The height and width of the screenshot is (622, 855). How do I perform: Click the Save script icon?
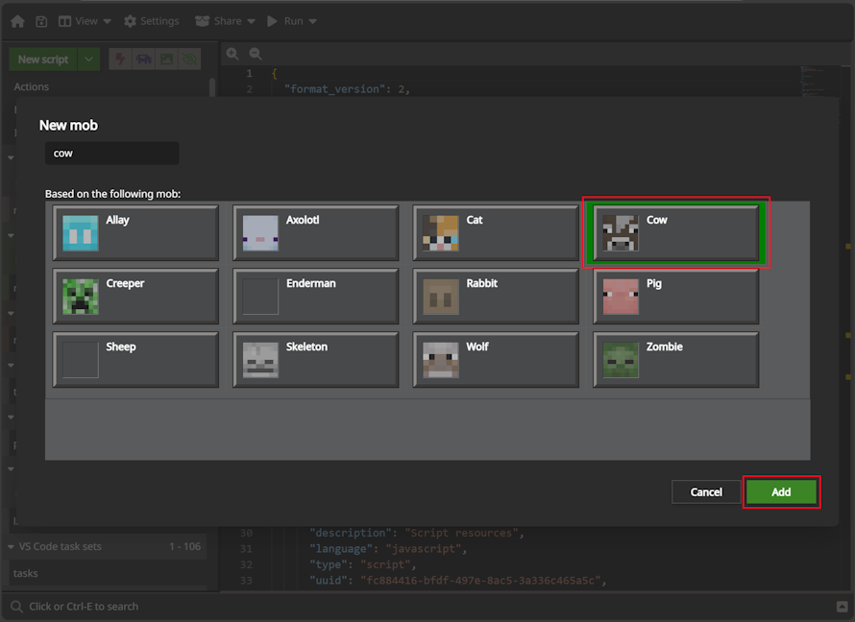coord(41,20)
